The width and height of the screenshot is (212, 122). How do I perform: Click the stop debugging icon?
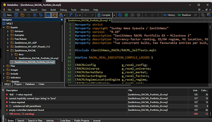pos(139,15)
